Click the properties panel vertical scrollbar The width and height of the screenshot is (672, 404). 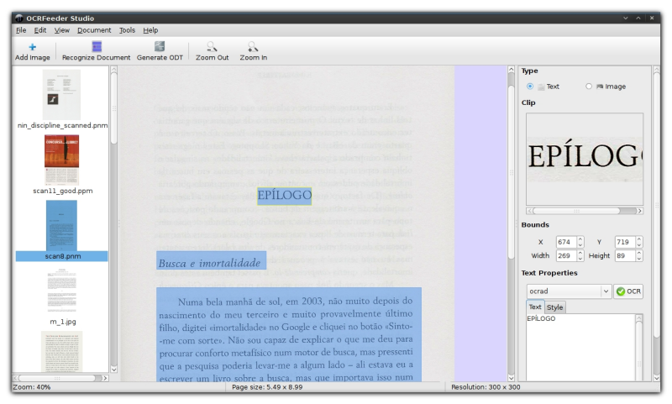(x=657, y=223)
